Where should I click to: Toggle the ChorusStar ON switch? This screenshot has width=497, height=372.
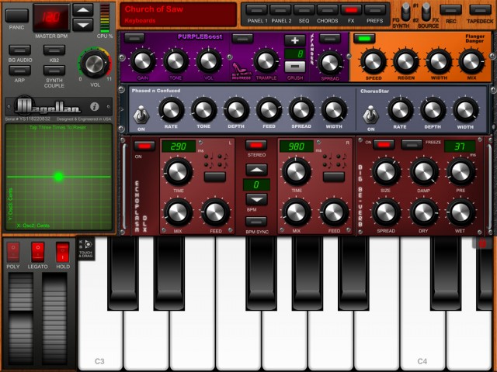coord(370,114)
